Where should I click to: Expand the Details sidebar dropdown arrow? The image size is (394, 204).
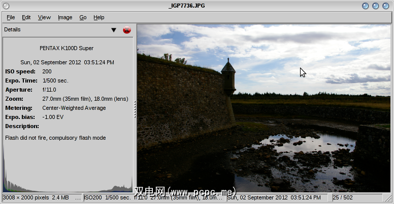tap(114, 30)
